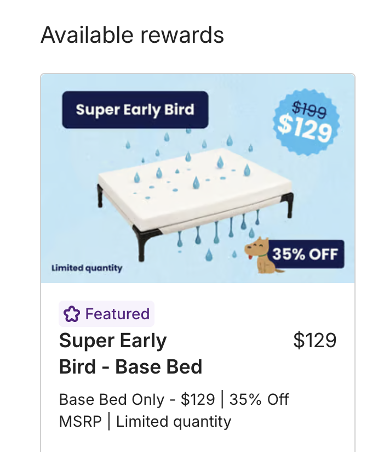Click the Limited quantity text on the image
Viewport: 378px width, 452px height.
(x=87, y=268)
